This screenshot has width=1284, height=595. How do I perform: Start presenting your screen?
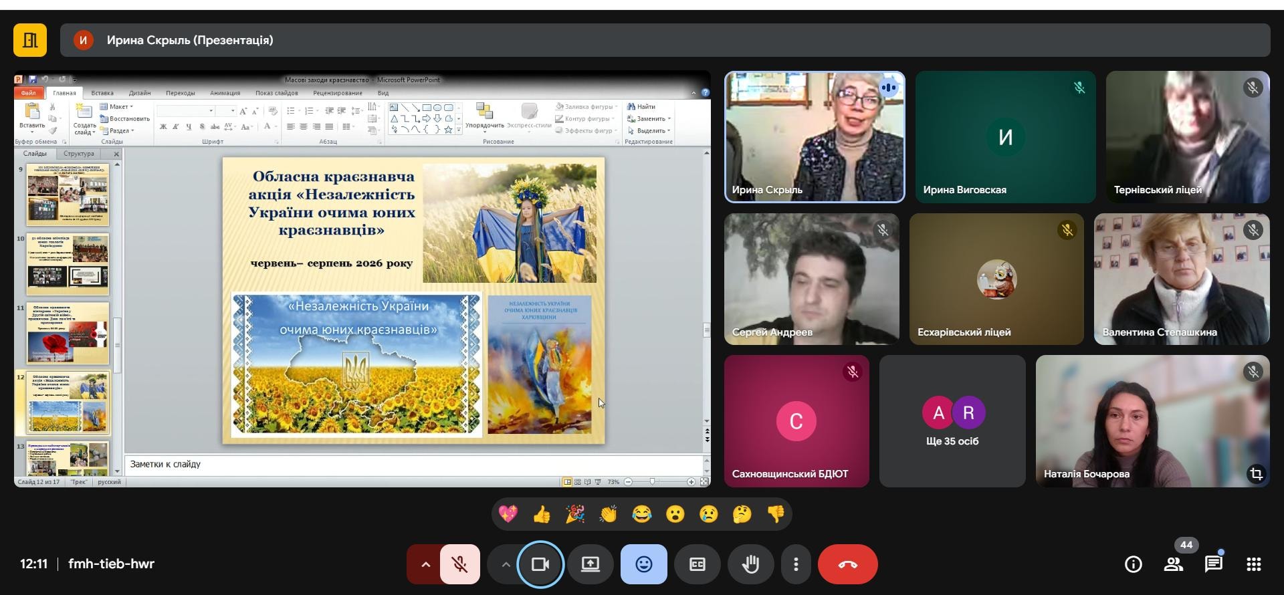590,564
